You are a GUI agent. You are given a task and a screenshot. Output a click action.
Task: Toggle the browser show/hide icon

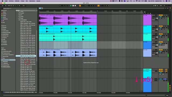(1, 8)
